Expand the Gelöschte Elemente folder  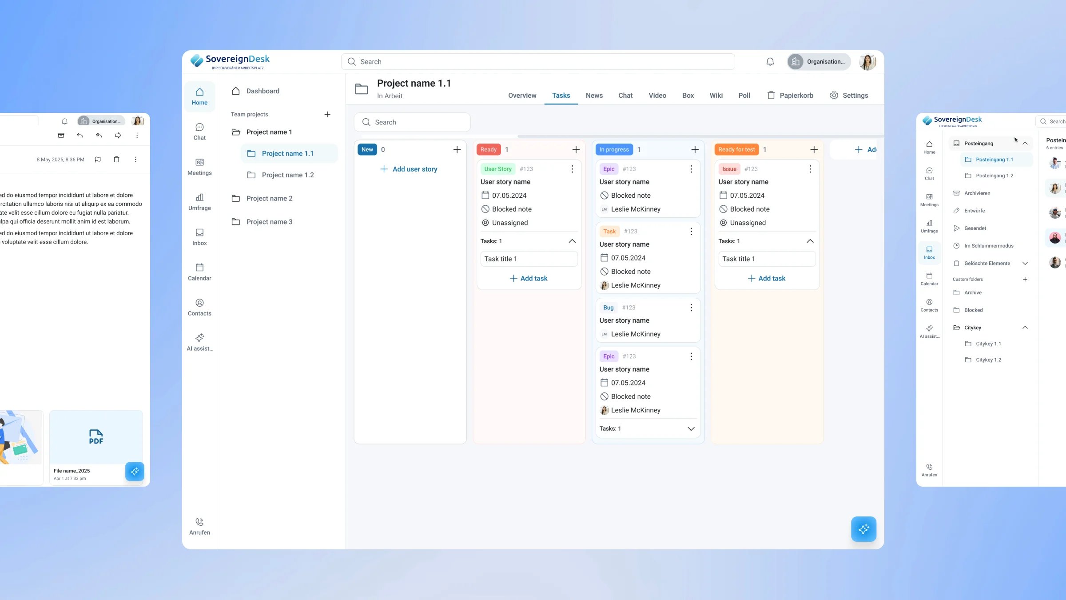tap(1025, 263)
